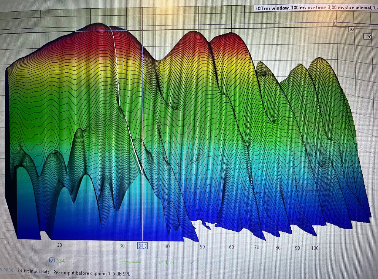
Task: Select the 60 Hz axis tick label
Action: coord(231,247)
